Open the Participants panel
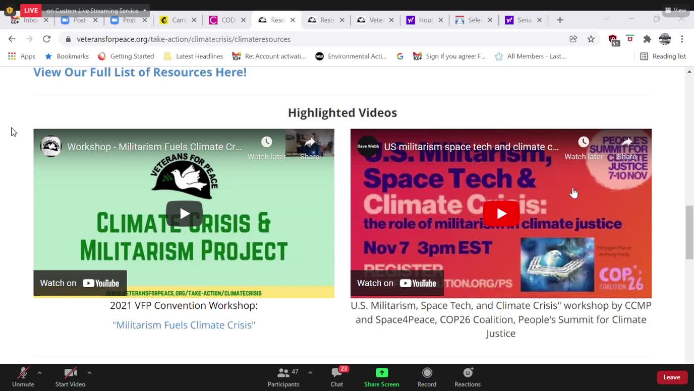Viewport: 694px width, 391px height. (x=283, y=377)
